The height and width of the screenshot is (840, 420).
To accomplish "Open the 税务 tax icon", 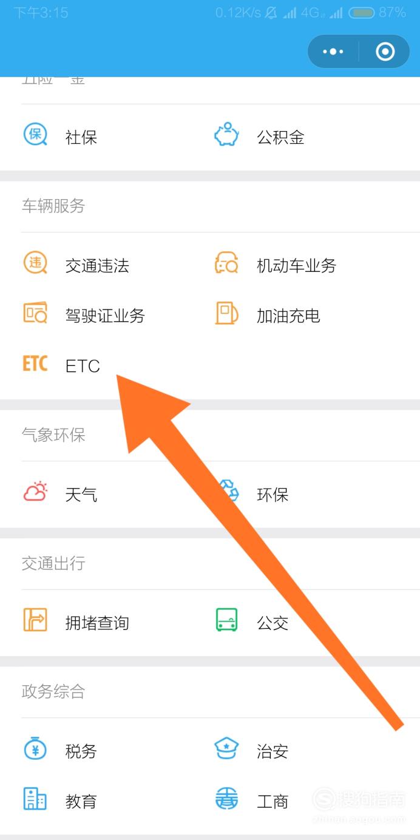I will [35, 749].
